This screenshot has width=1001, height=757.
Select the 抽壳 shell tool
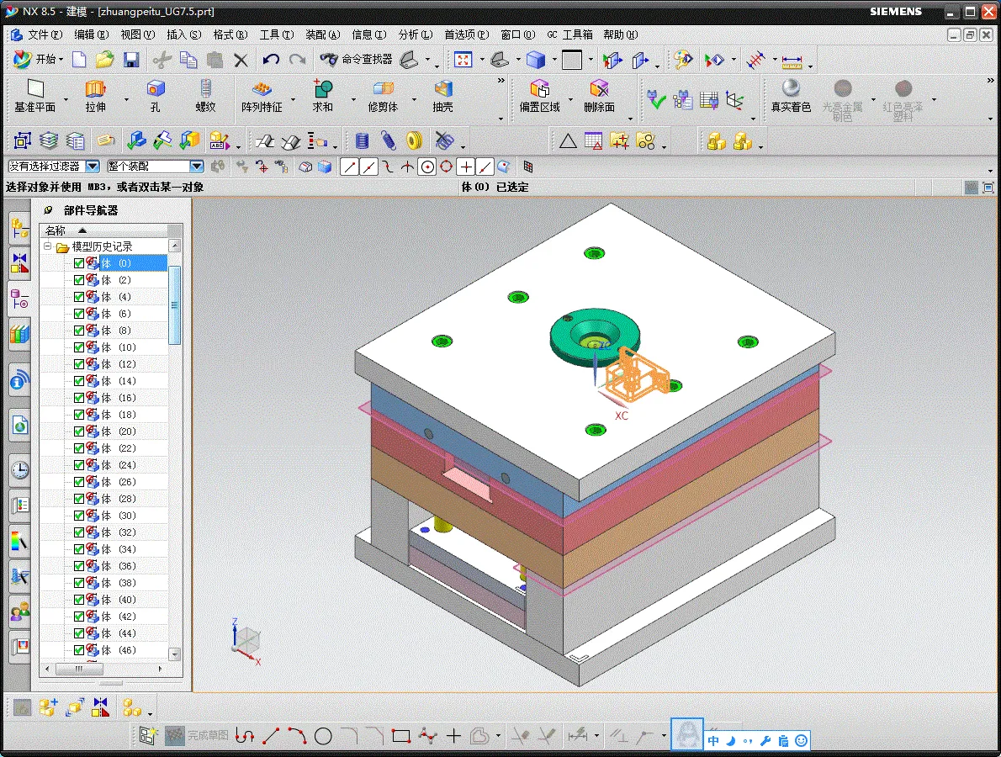(x=443, y=96)
